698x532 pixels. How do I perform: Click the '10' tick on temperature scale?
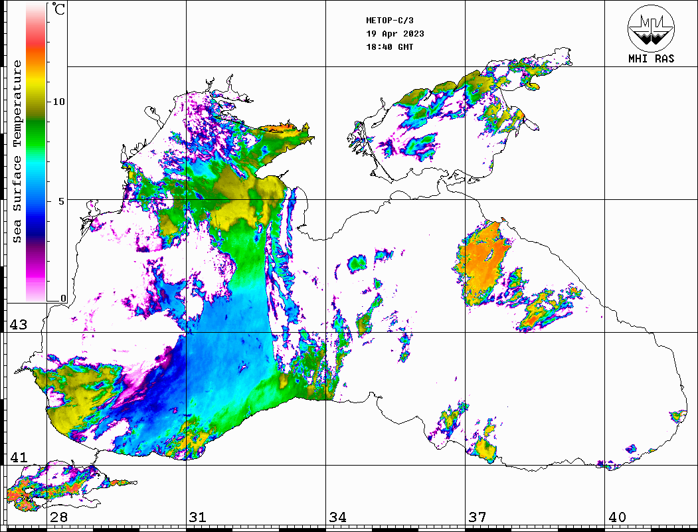[58, 102]
